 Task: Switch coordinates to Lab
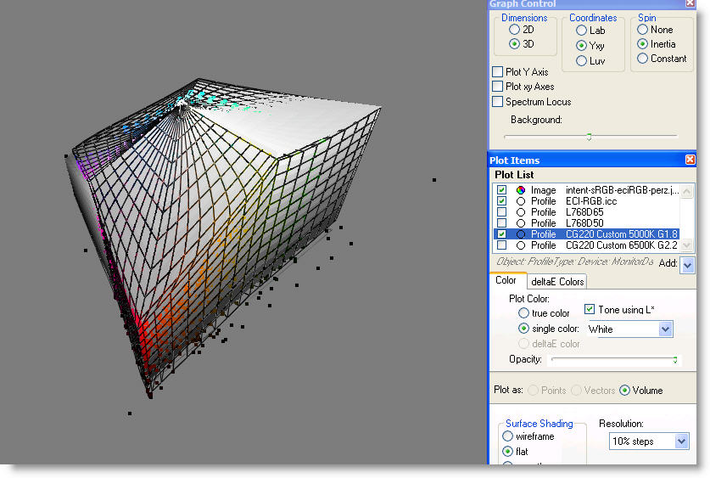(x=581, y=30)
